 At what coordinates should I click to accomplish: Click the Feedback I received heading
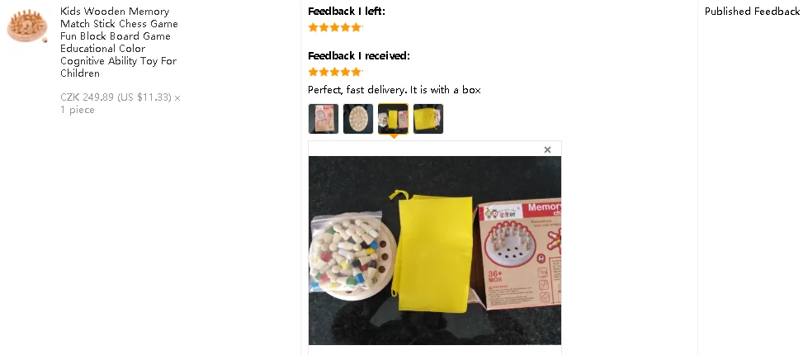pyautogui.click(x=359, y=55)
